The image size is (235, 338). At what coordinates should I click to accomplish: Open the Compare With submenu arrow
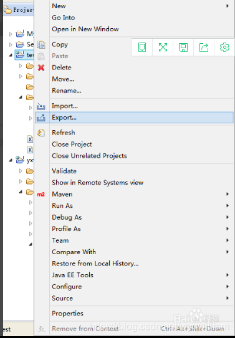click(x=228, y=252)
